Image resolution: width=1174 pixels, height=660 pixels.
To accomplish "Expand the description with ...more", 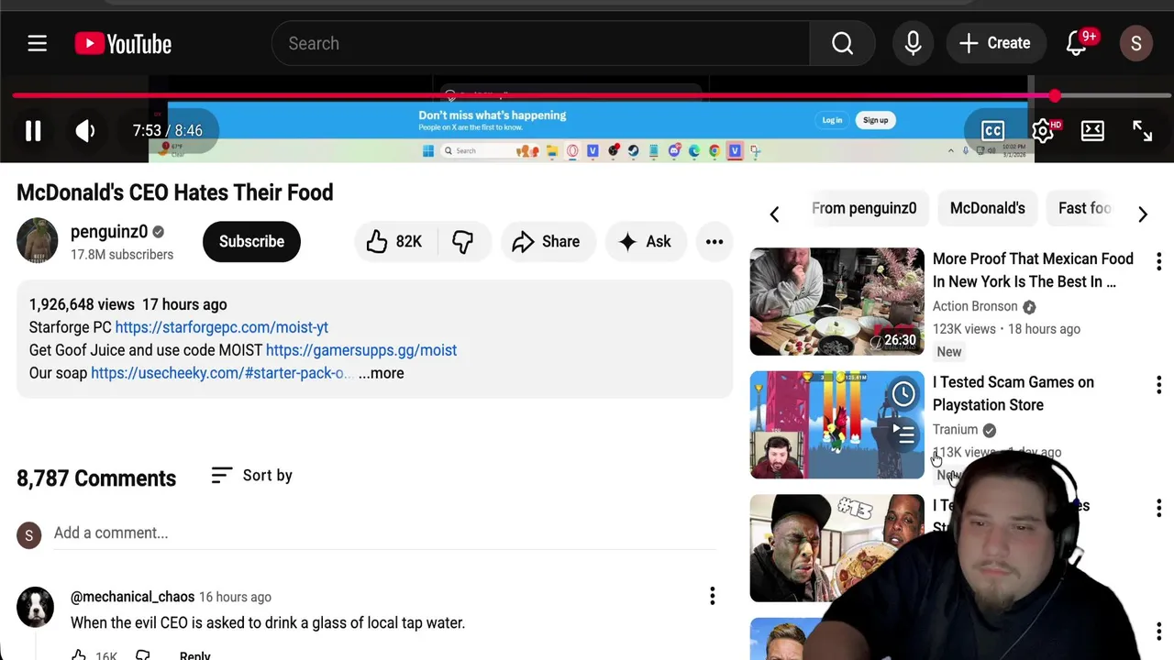I will 381,373.
